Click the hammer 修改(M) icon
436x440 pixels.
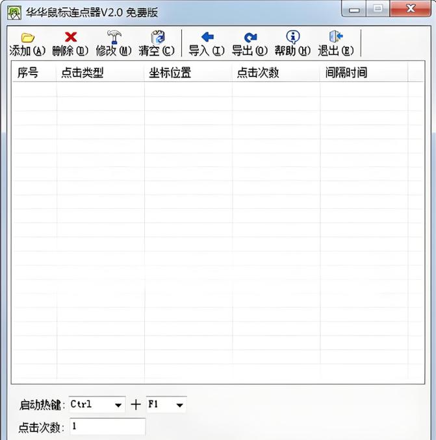tap(114, 37)
